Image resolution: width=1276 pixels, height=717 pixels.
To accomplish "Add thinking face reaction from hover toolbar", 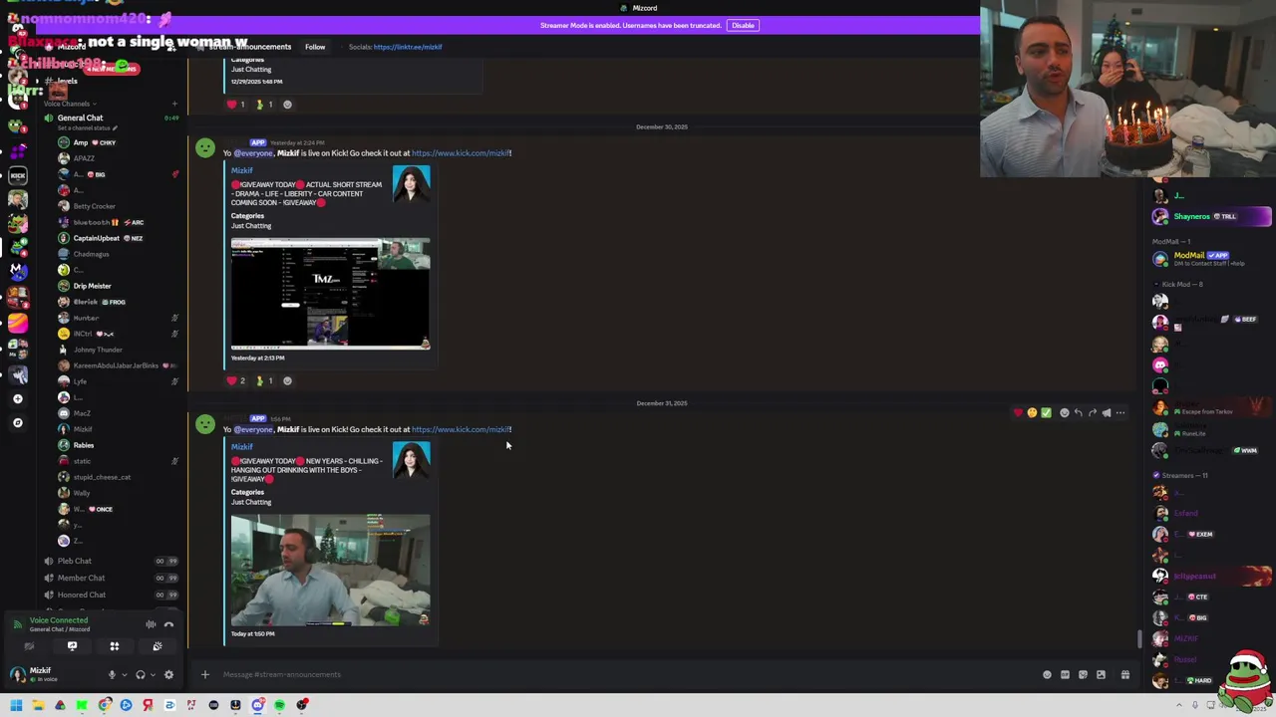I will click(1032, 412).
